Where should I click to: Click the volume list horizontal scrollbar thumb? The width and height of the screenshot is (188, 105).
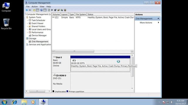pos(74,51)
